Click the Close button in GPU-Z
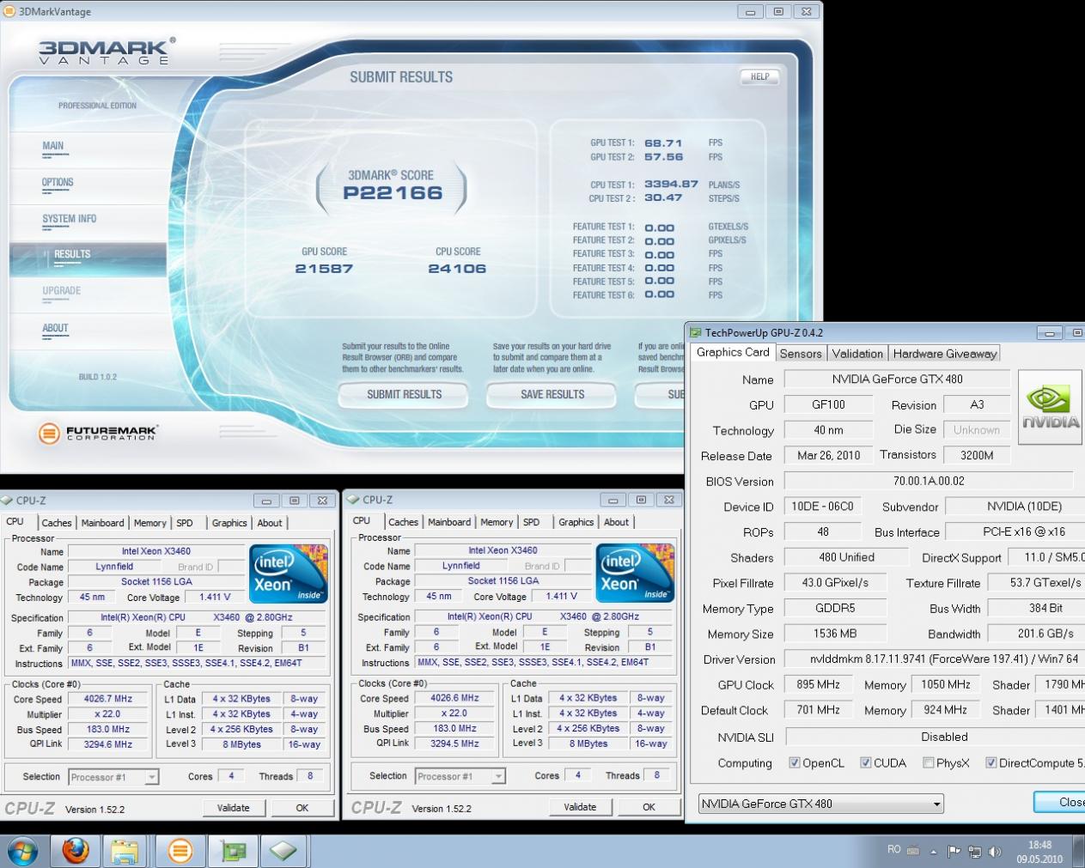 pos(1059,802)
